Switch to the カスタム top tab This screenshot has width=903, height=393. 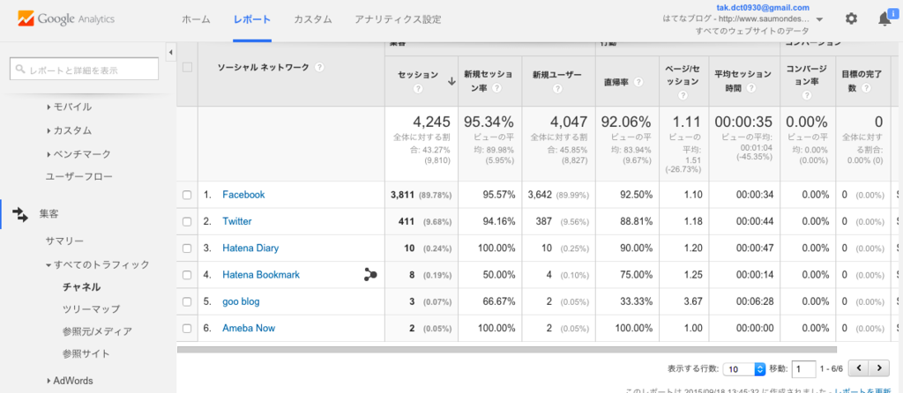(x=313, y=19)
